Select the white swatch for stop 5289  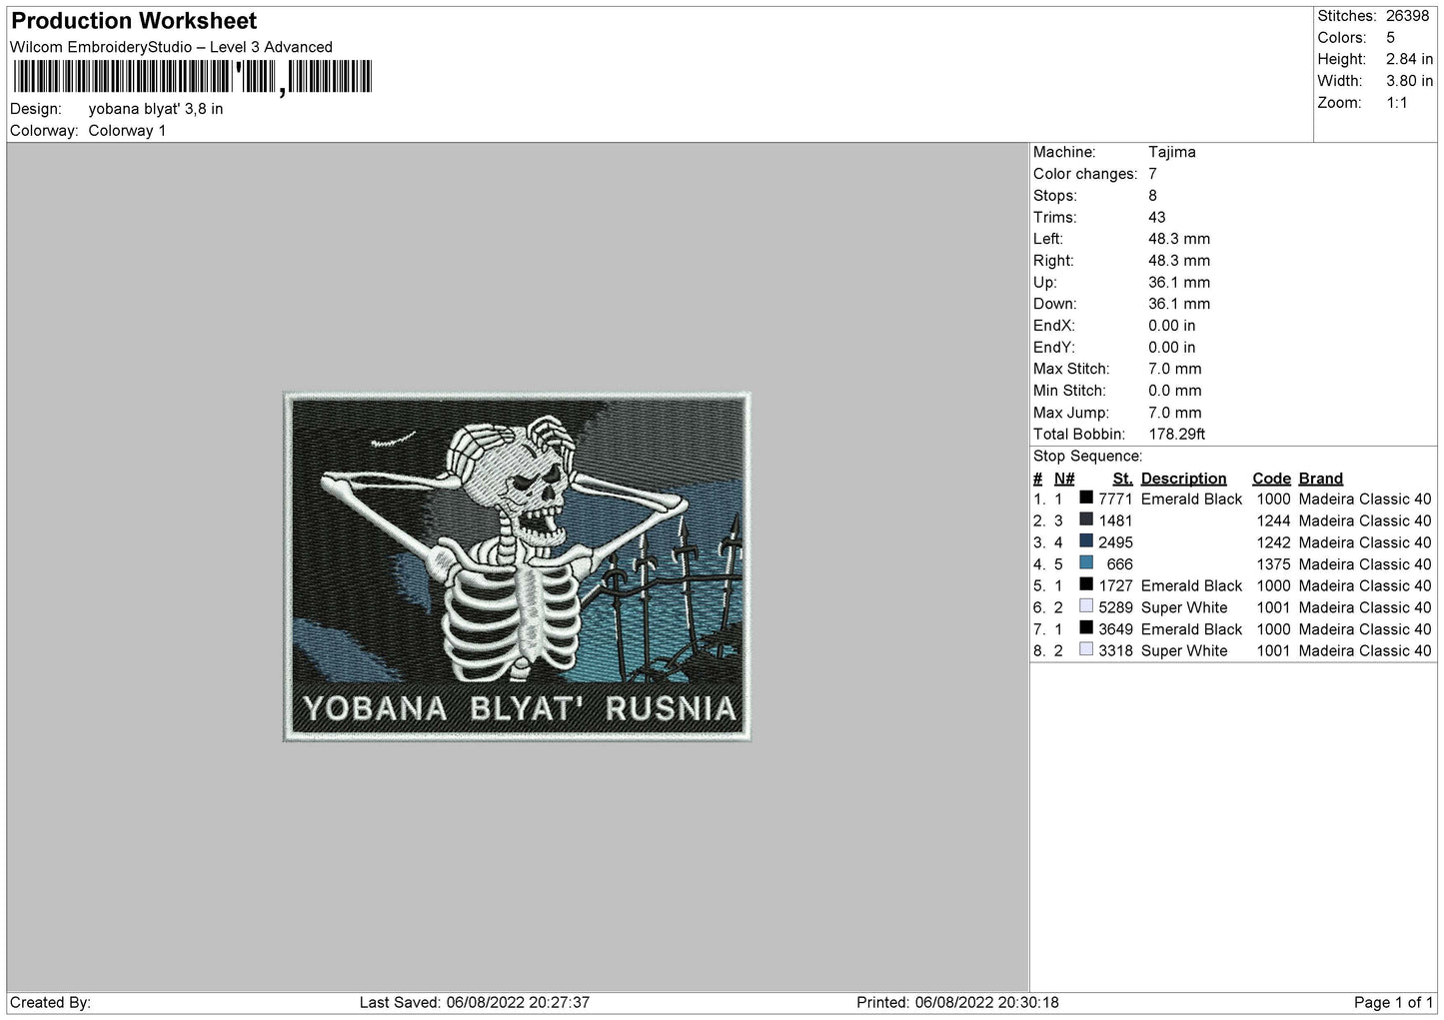pyautogui.click(x=1086, y=606)
